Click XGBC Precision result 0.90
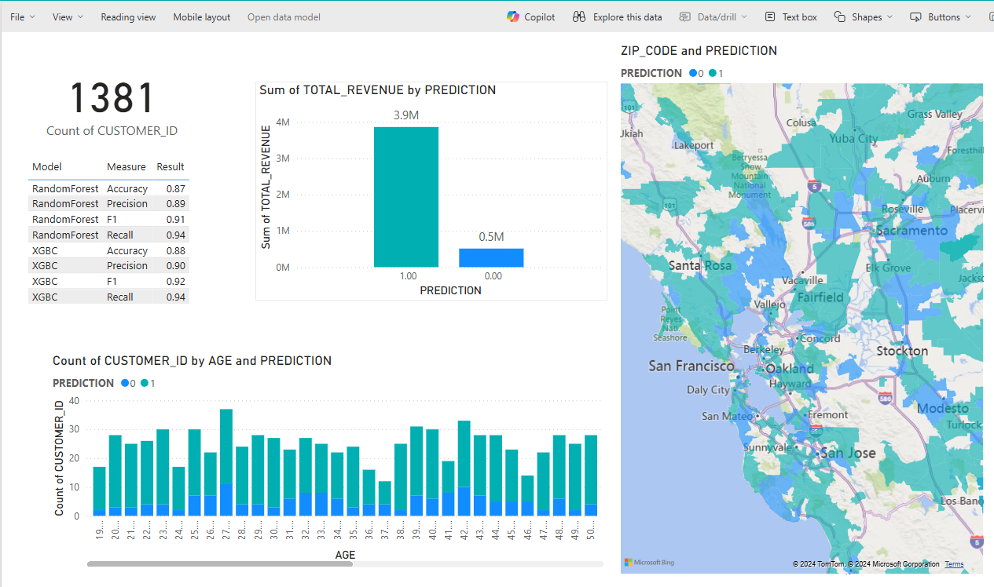The image size is (994, 587). (x=176, y=265)
